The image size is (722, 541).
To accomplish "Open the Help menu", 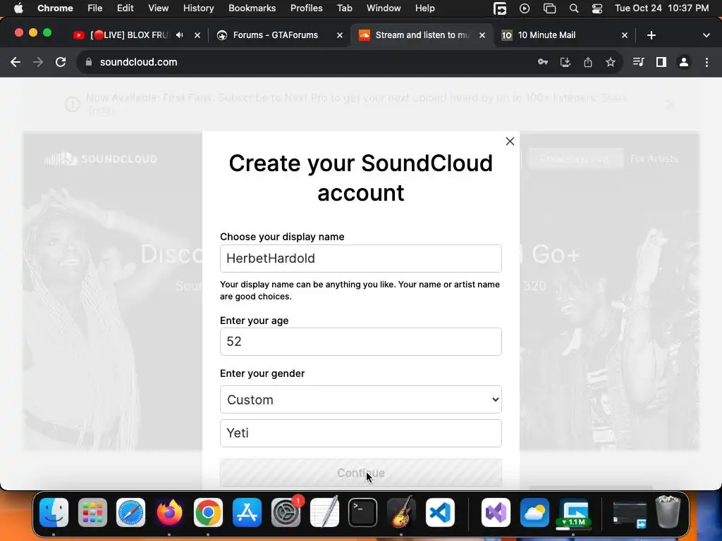I will point(424,8).
